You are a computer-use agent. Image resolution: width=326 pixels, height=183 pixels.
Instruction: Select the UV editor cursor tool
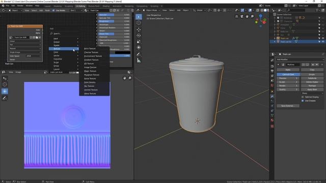(5, 84)
